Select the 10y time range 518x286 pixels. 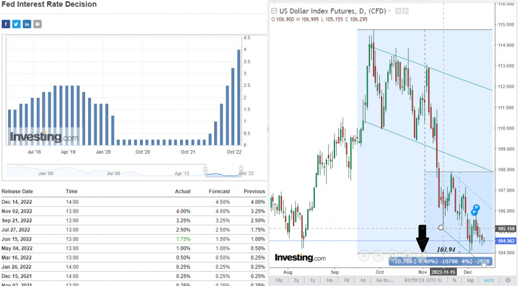(279, 280)
